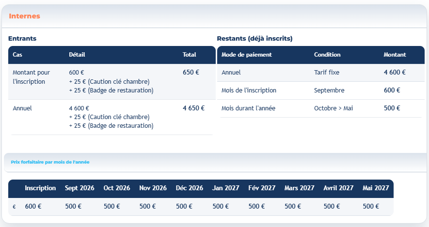Select the 4 650 € annual total
429x227 pixels.
pyautogui.click(x=194, y=108)
